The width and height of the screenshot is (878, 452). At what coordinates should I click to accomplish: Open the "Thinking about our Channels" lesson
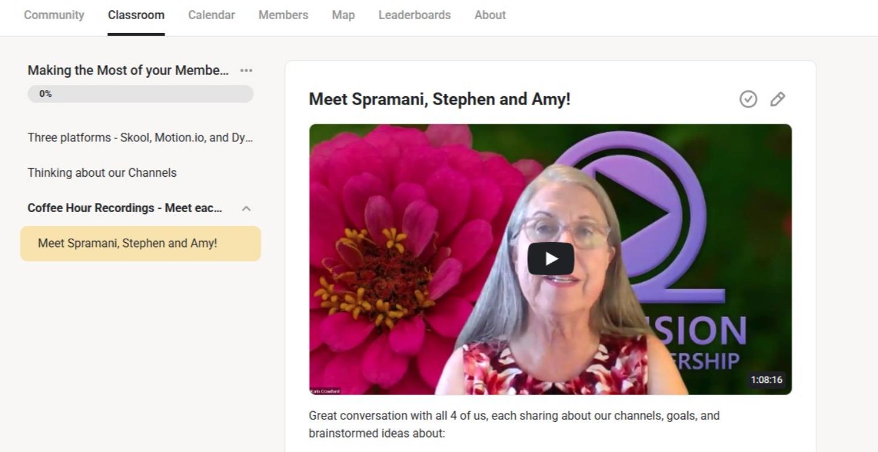click(101, 173)
